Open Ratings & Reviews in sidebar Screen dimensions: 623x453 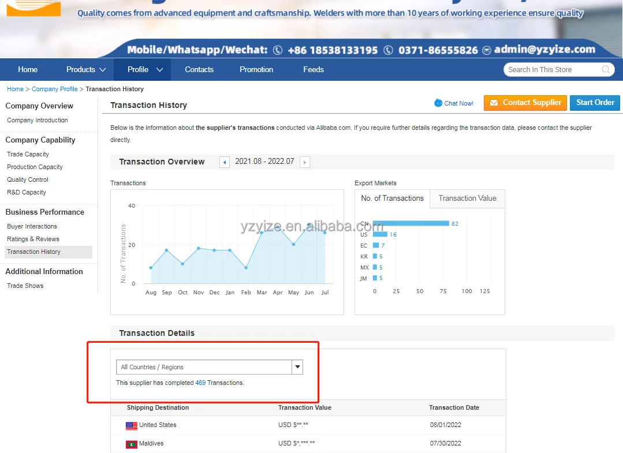[33, 239]
